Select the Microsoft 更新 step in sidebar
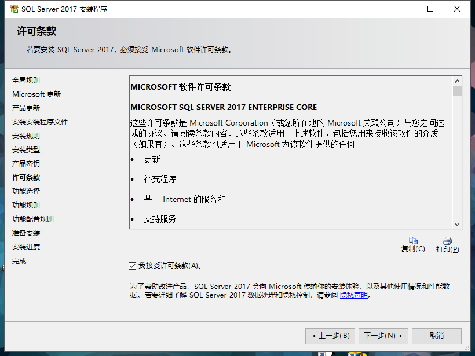 click(x=36, y=94)
